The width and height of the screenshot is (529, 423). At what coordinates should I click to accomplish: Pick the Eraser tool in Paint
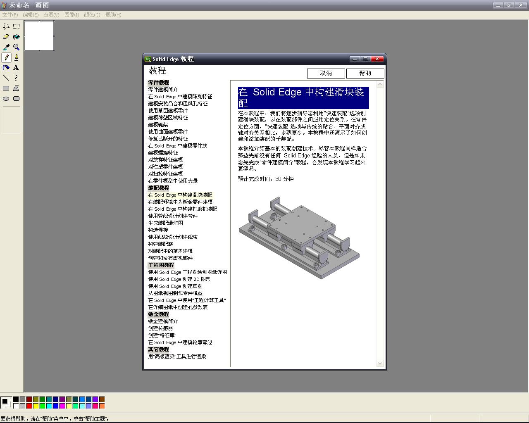coord(6,37)
